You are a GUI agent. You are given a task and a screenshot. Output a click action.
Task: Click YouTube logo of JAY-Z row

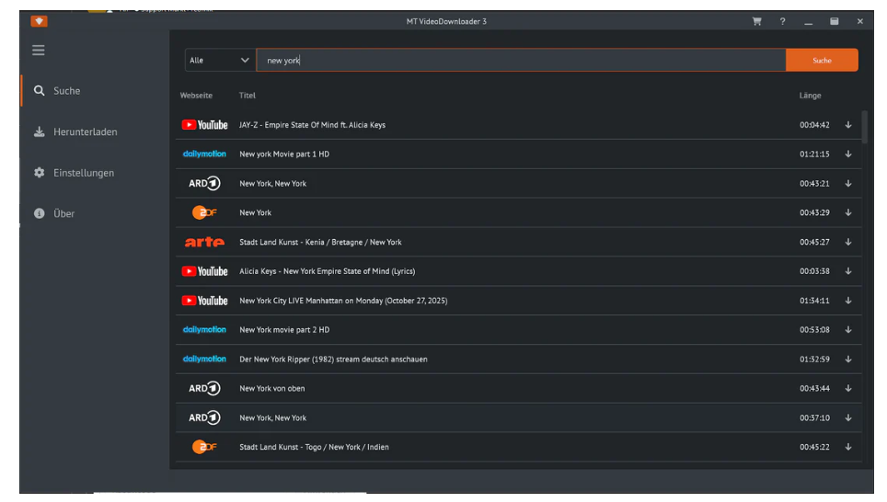pos(204,125)
